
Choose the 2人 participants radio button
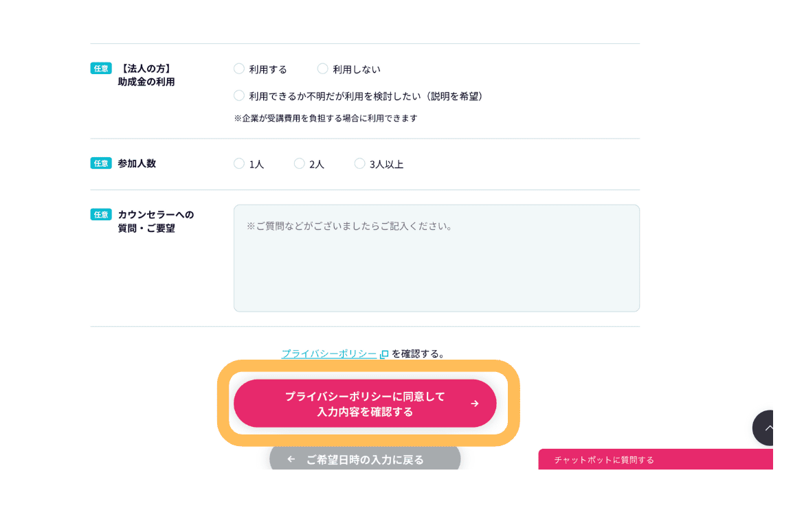pyautogui.click(x=300, y=163)
